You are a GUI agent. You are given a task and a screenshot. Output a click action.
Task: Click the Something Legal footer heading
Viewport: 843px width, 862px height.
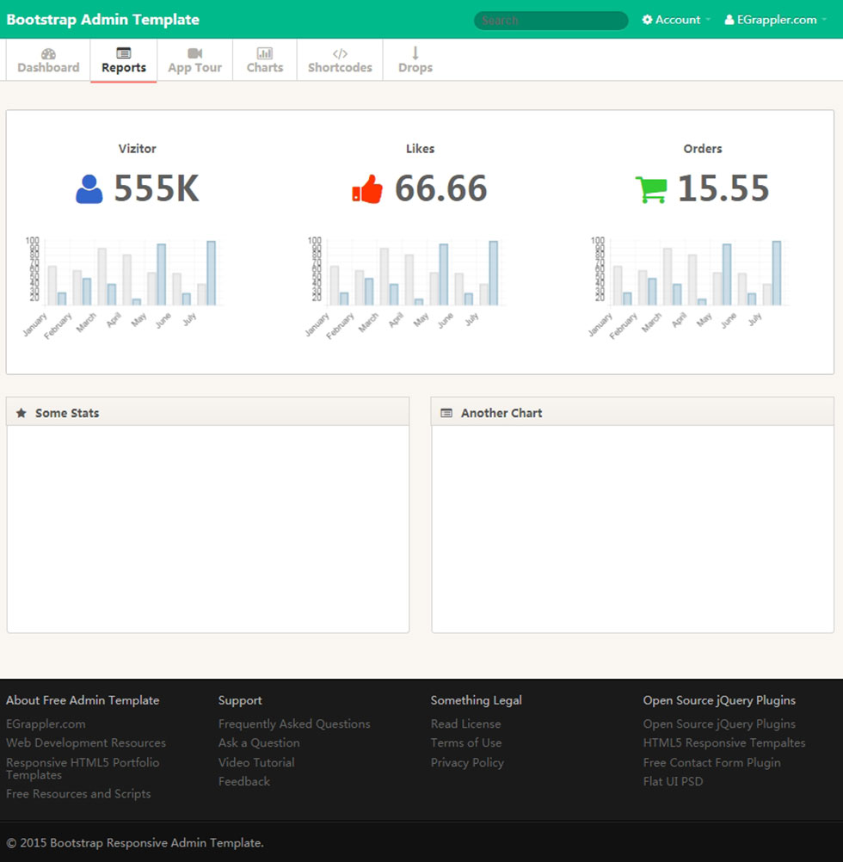[x=477, y=700]
